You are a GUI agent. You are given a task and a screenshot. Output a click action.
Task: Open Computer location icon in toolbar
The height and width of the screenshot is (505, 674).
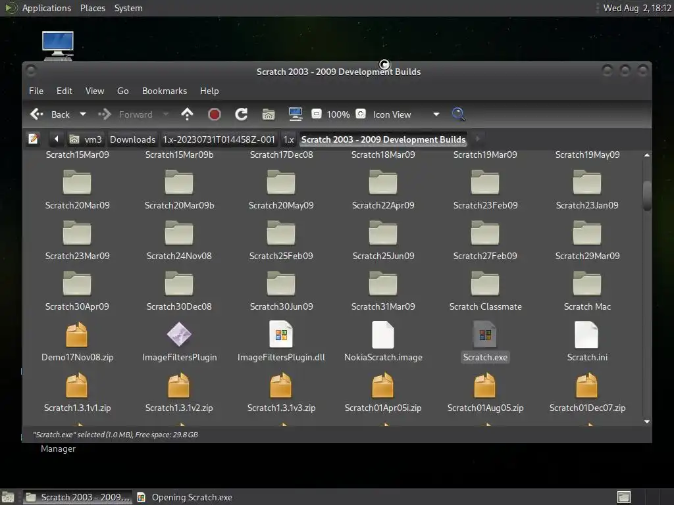(x=296, y=114)
